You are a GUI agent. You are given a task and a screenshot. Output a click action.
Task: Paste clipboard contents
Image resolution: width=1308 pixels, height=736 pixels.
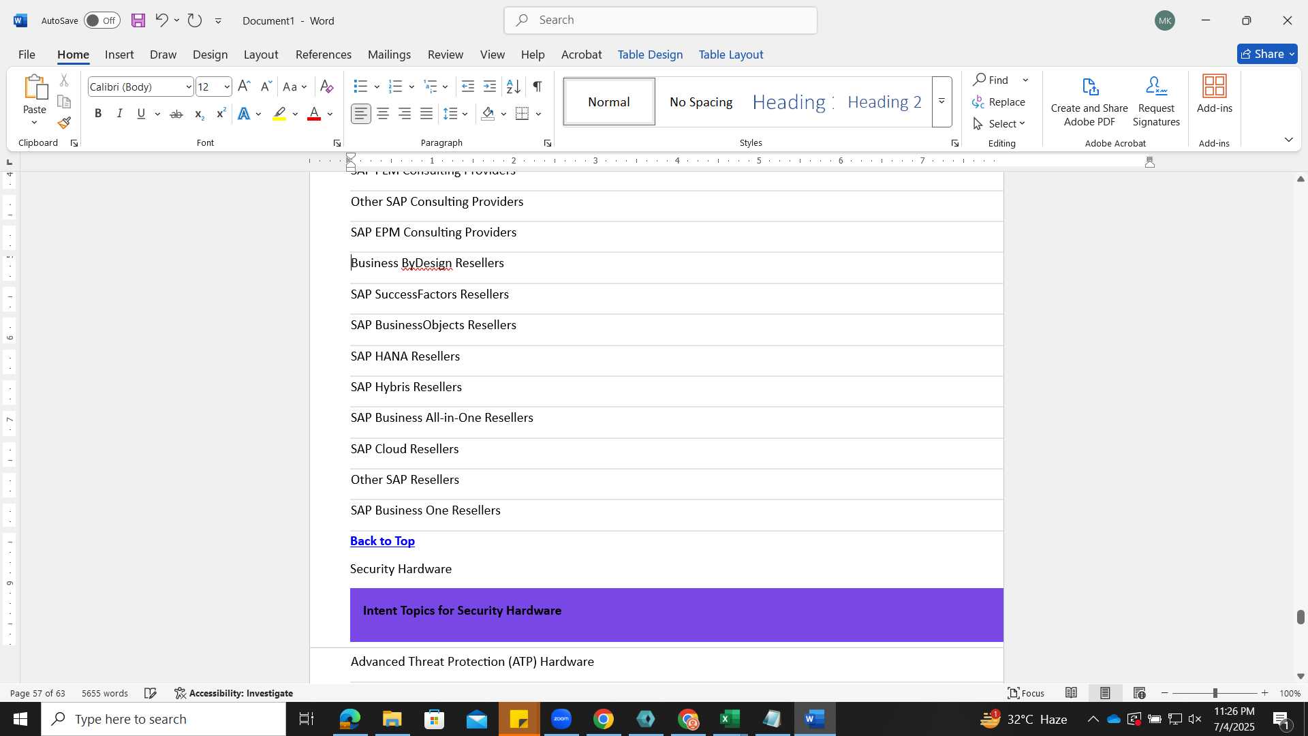pyautogui.click(x=35, y=94)
